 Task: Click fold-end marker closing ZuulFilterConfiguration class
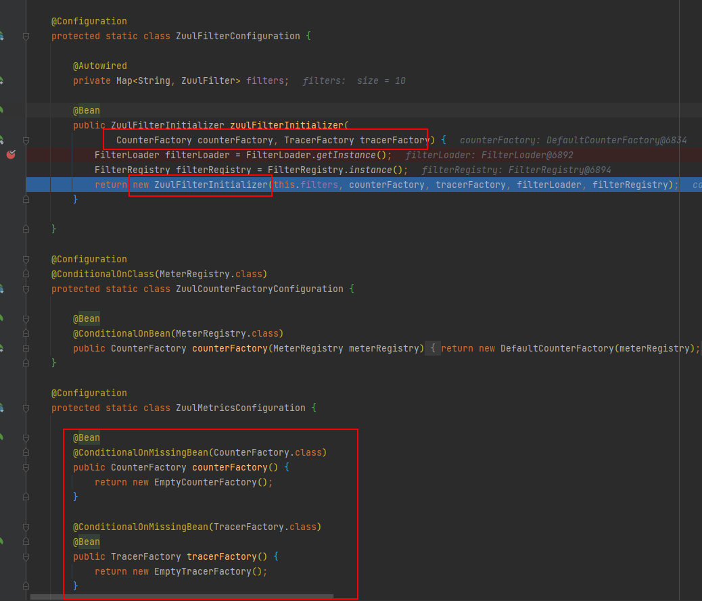coord(26,229)
